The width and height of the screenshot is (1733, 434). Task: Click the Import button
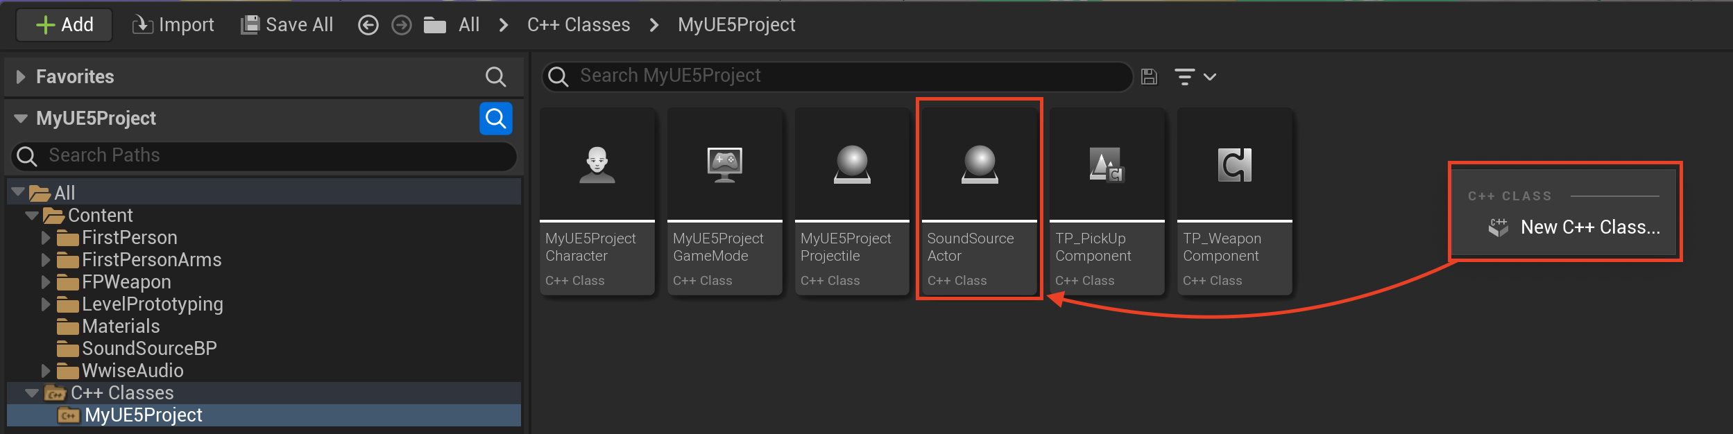click(x=173, y=25)
